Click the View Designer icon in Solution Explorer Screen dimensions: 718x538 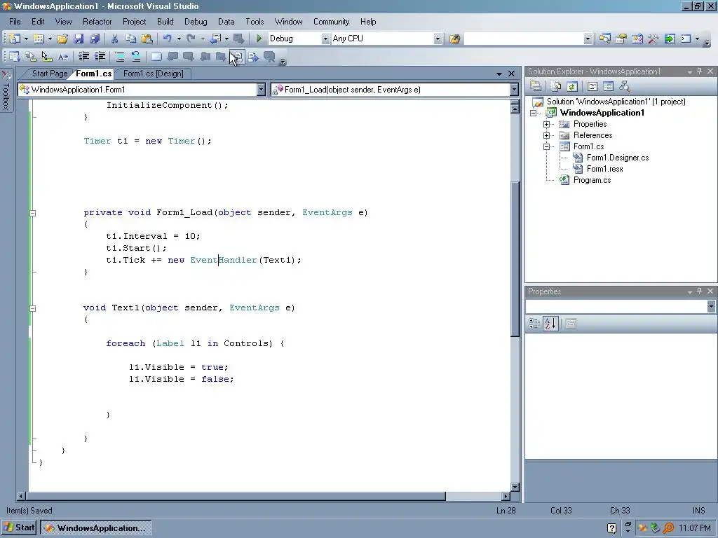coord(608,86)
